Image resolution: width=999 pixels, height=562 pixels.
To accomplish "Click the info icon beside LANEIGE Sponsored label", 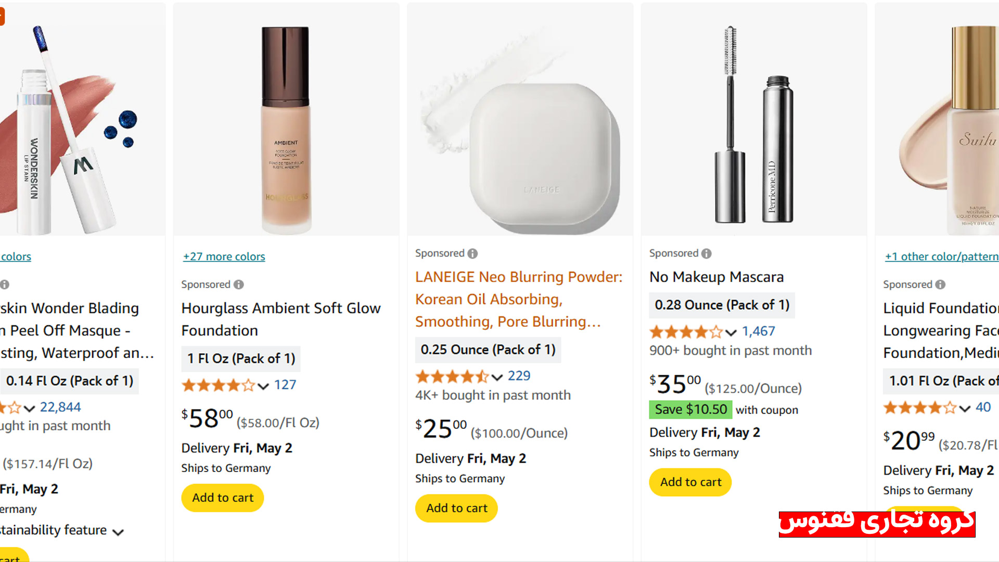I will [x=472, y=253].
